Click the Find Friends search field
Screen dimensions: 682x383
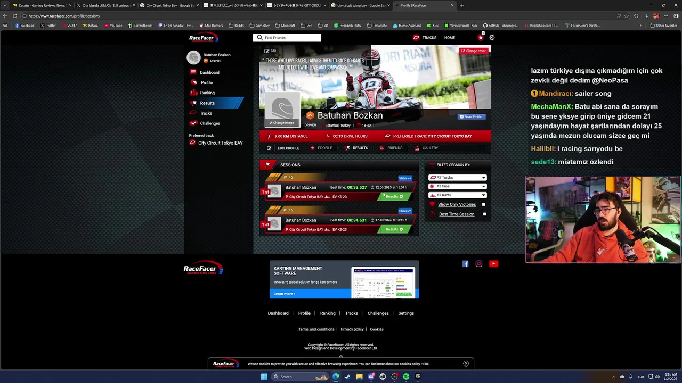(x=287, y=38)
